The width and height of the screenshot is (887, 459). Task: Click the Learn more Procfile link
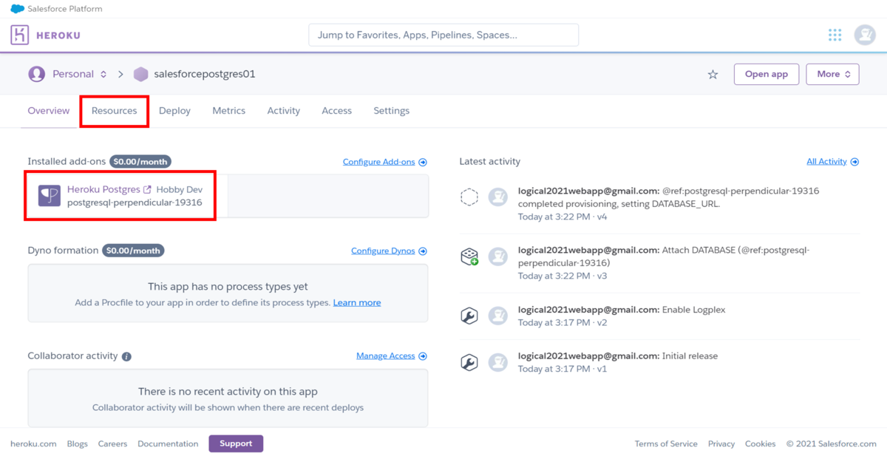[x=357, y=303]
